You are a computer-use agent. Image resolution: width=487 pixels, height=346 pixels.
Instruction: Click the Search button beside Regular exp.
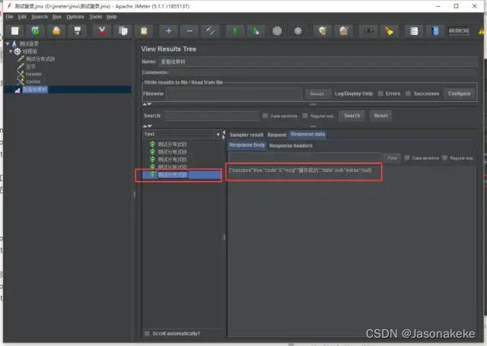(352, 116)
